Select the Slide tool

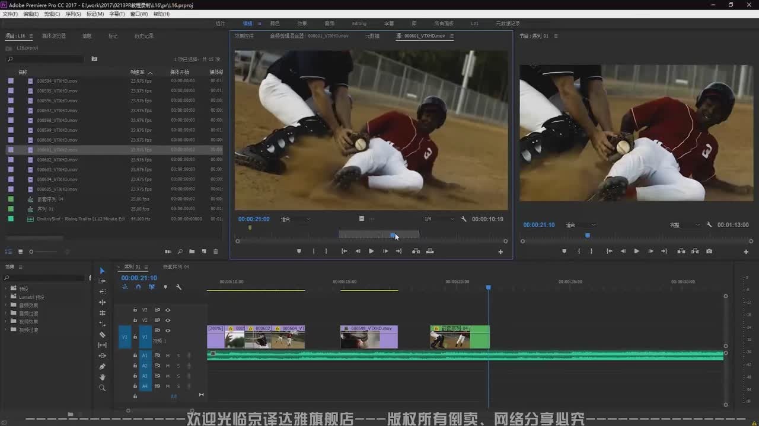click(x=102, y=356)
